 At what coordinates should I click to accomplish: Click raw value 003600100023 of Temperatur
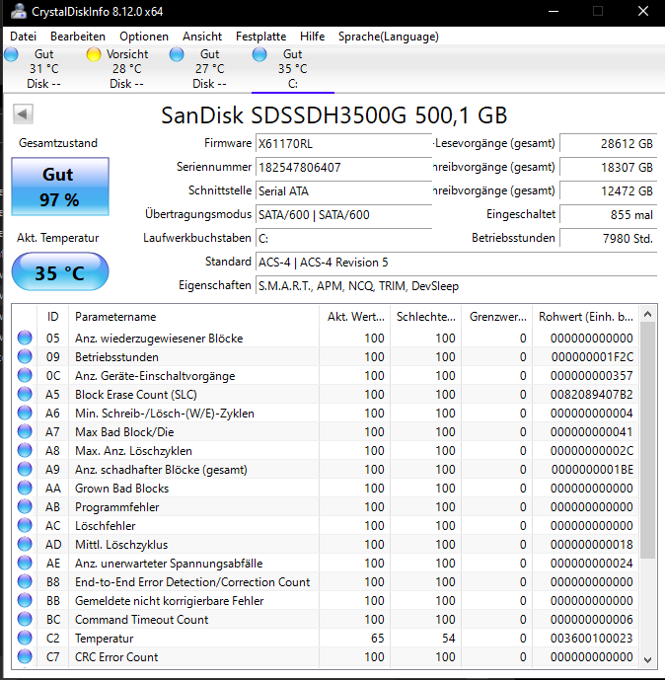click(591, 638)
